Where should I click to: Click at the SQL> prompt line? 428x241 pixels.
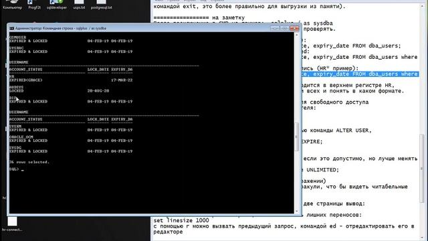click(16, 169)
